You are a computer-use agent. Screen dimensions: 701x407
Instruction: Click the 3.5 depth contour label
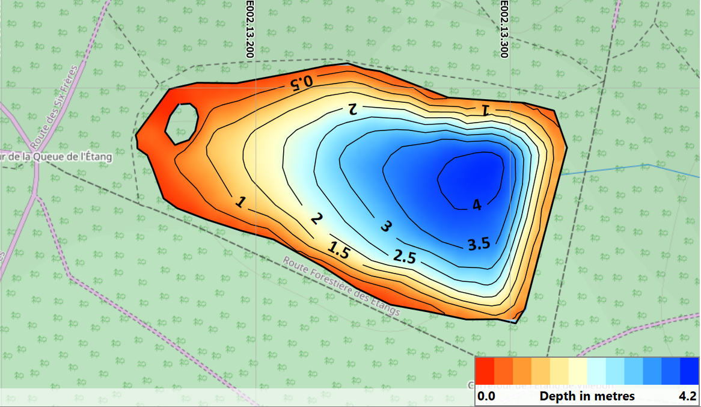click(479, 244)
